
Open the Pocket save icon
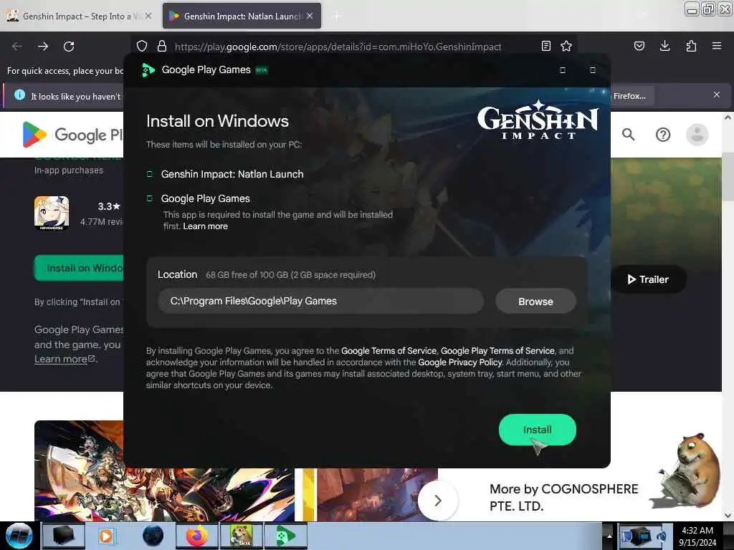639,46
